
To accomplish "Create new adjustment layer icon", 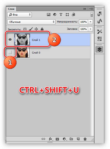I will [65, 139].
